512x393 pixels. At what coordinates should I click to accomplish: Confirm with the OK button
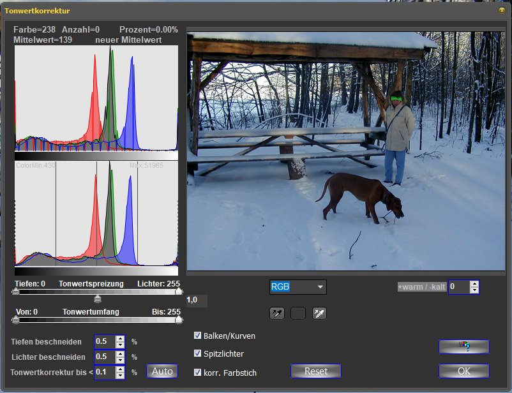tap(463, 371)
